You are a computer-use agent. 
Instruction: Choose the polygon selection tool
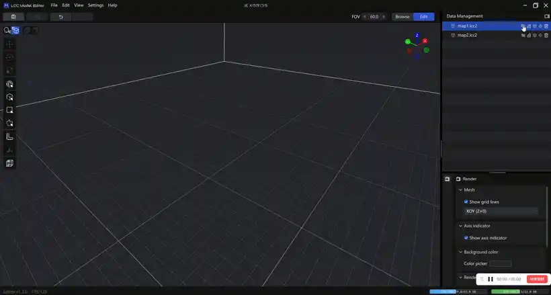click(9, 123)
